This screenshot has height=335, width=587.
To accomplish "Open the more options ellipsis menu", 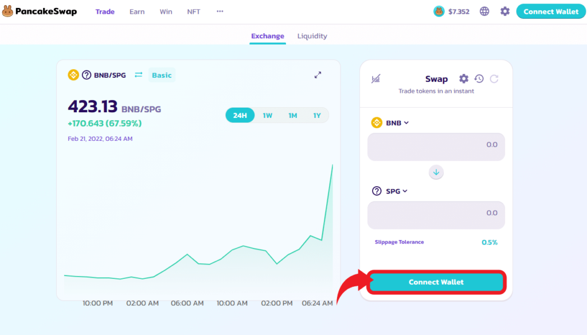I will pyautogui.click(x=220, y=11).
